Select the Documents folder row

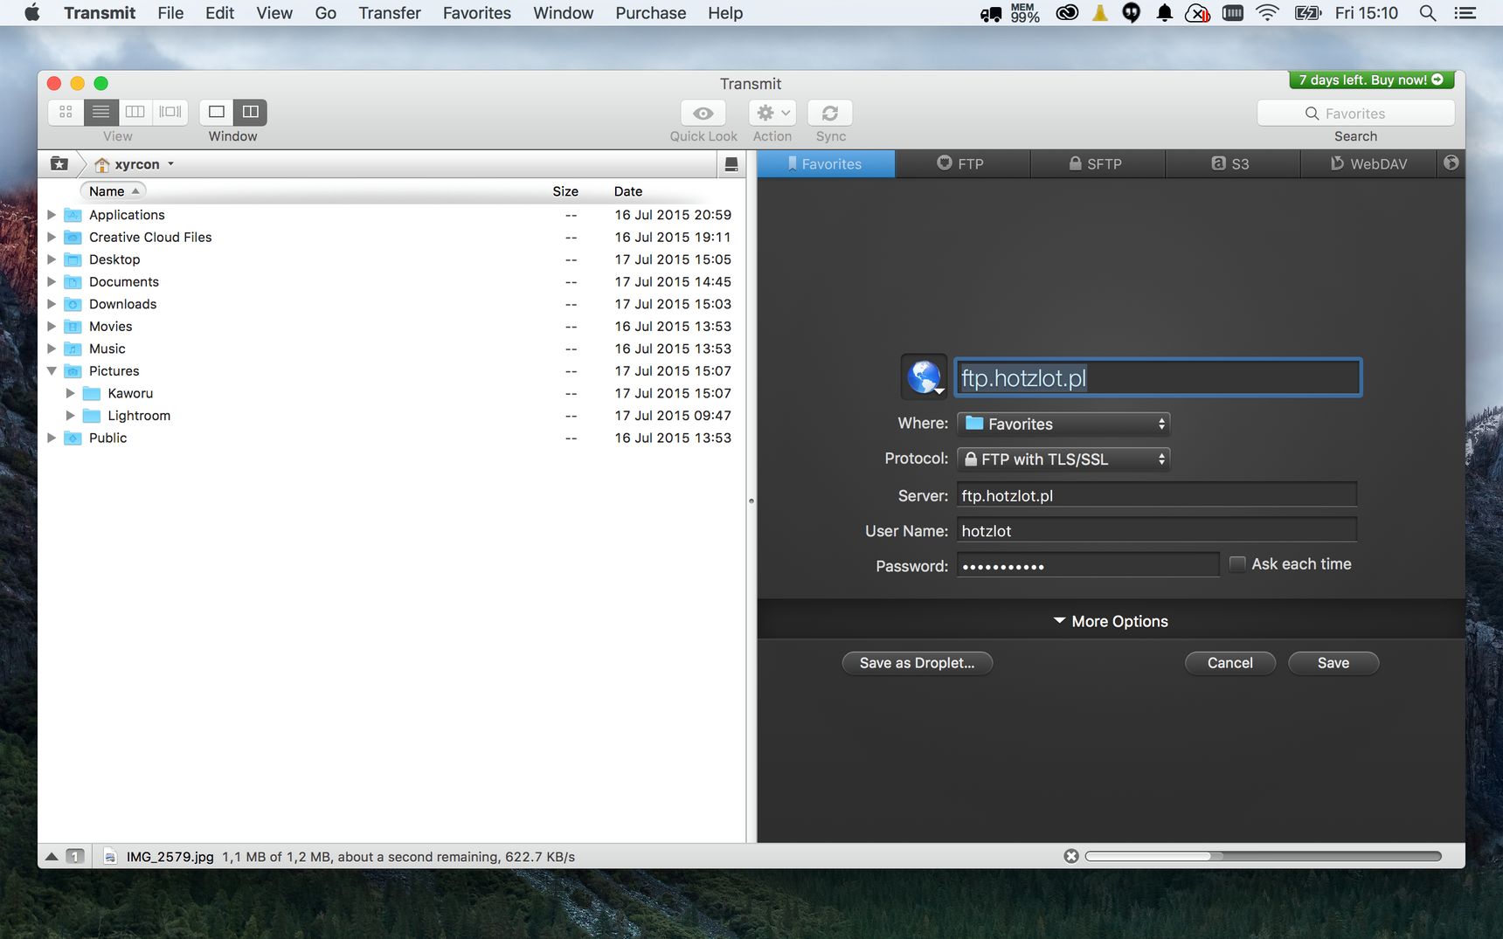coord(391,282)
